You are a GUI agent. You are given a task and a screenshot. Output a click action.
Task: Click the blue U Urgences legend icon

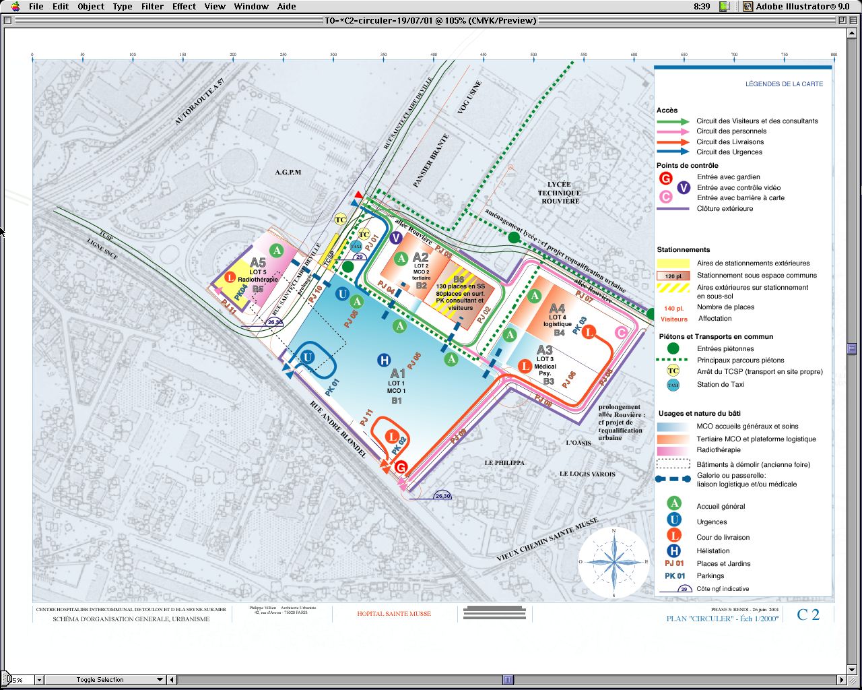coord(673,520)
